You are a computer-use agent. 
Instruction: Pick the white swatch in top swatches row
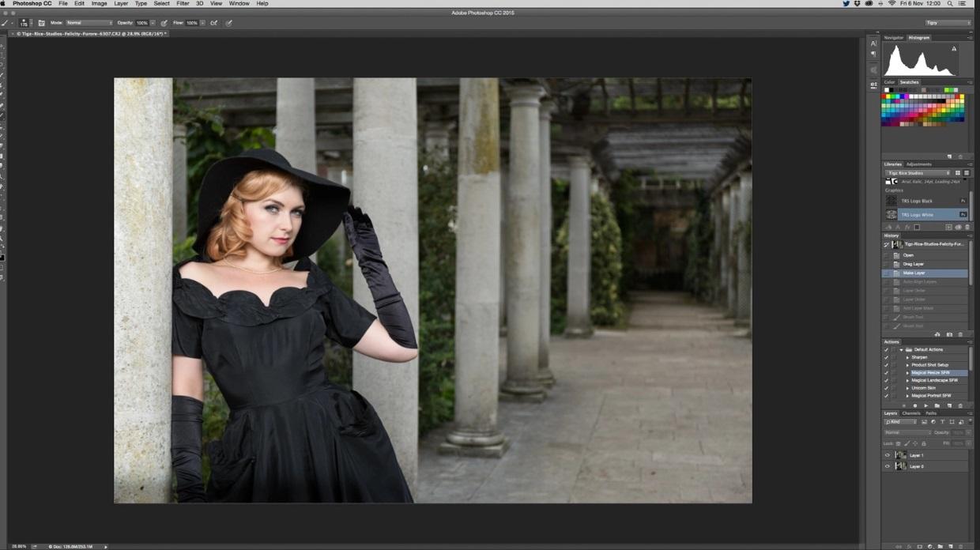[887, 90]
